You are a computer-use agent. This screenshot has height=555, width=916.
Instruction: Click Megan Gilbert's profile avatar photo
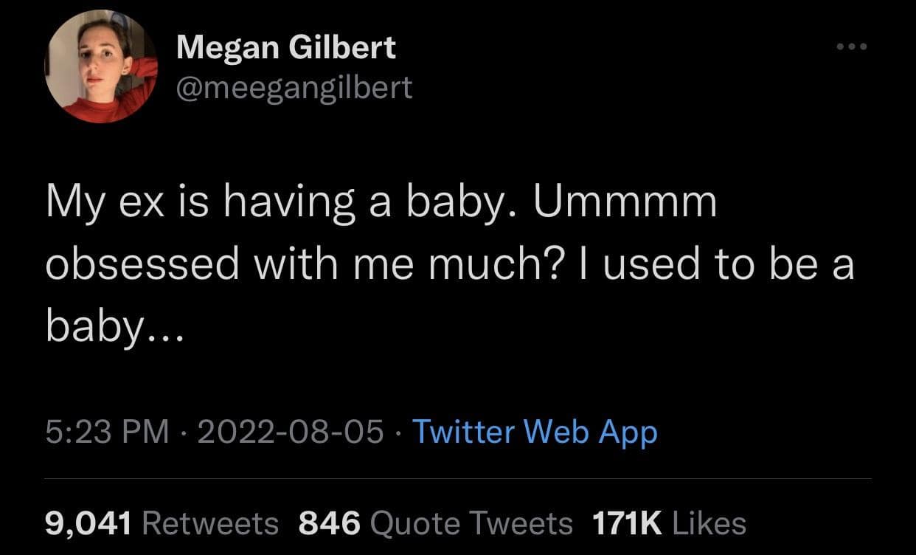[x=102, y=66]
